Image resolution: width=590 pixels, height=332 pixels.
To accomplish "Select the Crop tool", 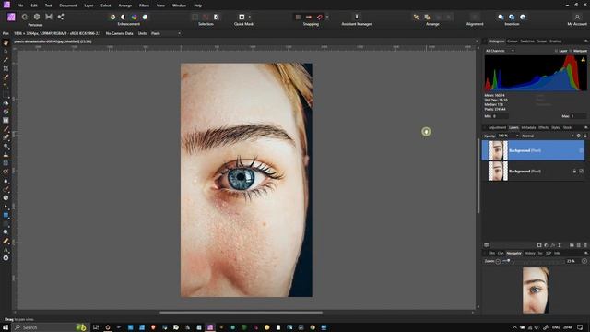I will pos(6,69).
